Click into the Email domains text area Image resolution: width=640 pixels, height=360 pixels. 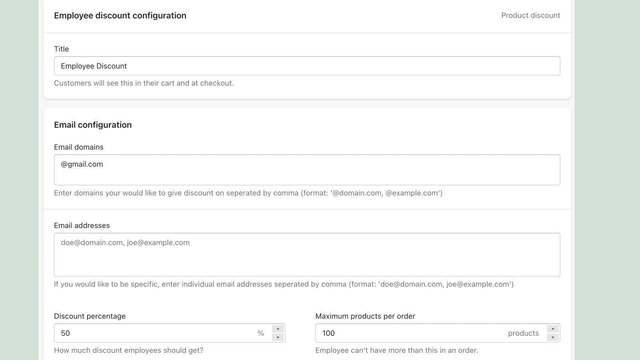(x=307, y=170)
